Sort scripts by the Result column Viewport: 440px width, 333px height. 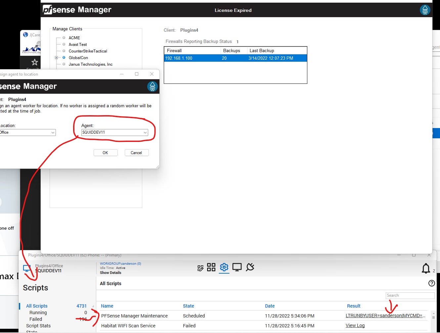pyautogui.click(x=354, y=306)
